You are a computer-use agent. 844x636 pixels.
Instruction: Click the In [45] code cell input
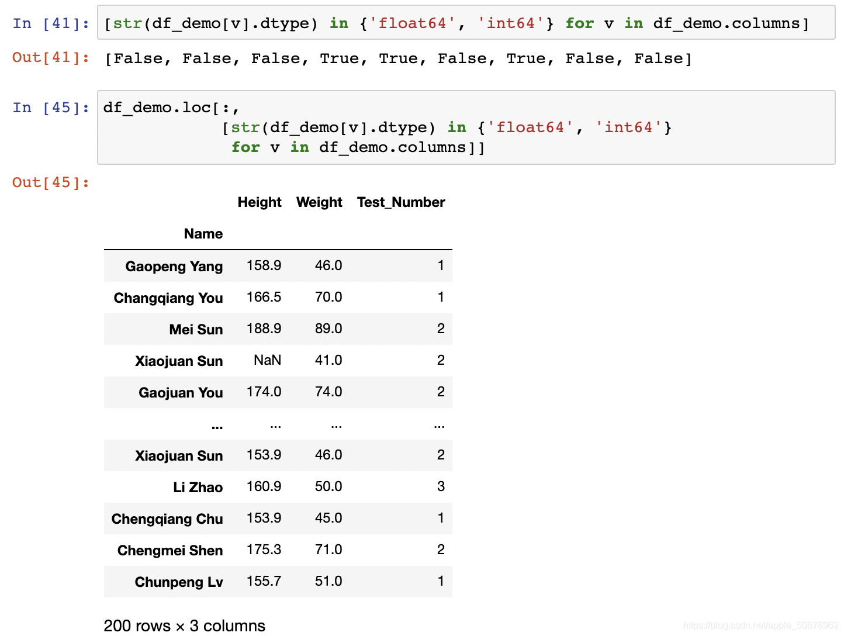pos(466,127)
